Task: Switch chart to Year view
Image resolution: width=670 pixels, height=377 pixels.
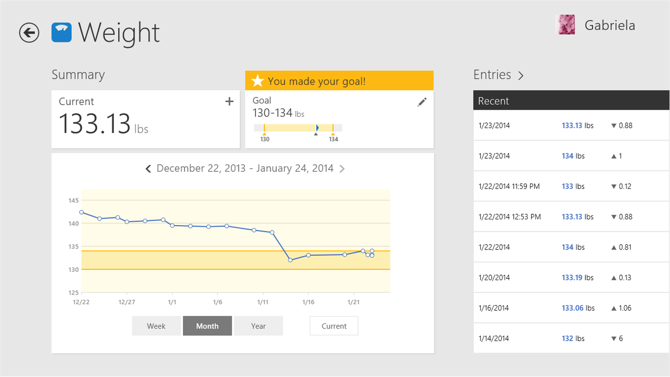Action: point(258,326)
